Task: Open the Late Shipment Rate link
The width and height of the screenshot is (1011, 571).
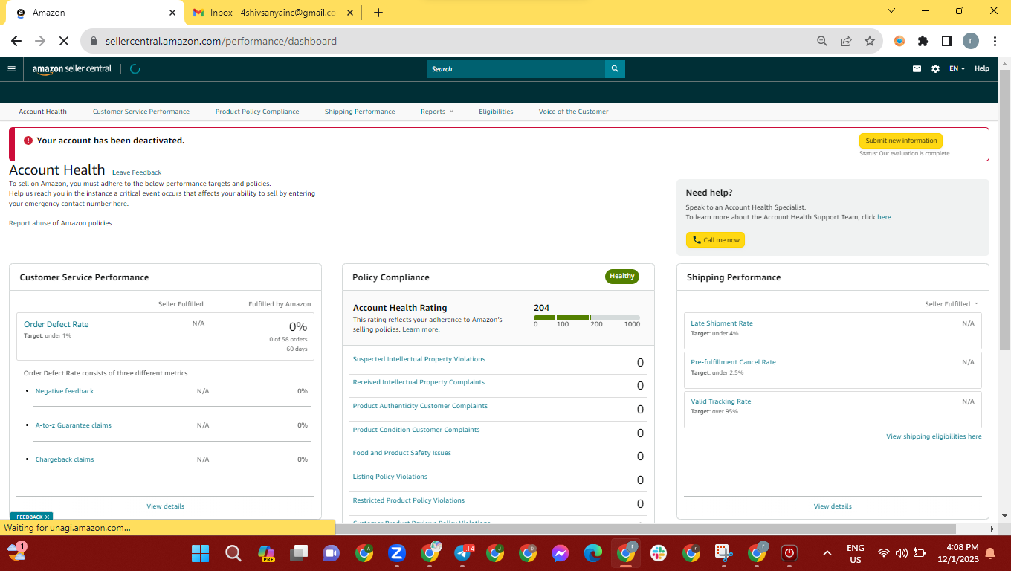Action: [x=722, y=323]
